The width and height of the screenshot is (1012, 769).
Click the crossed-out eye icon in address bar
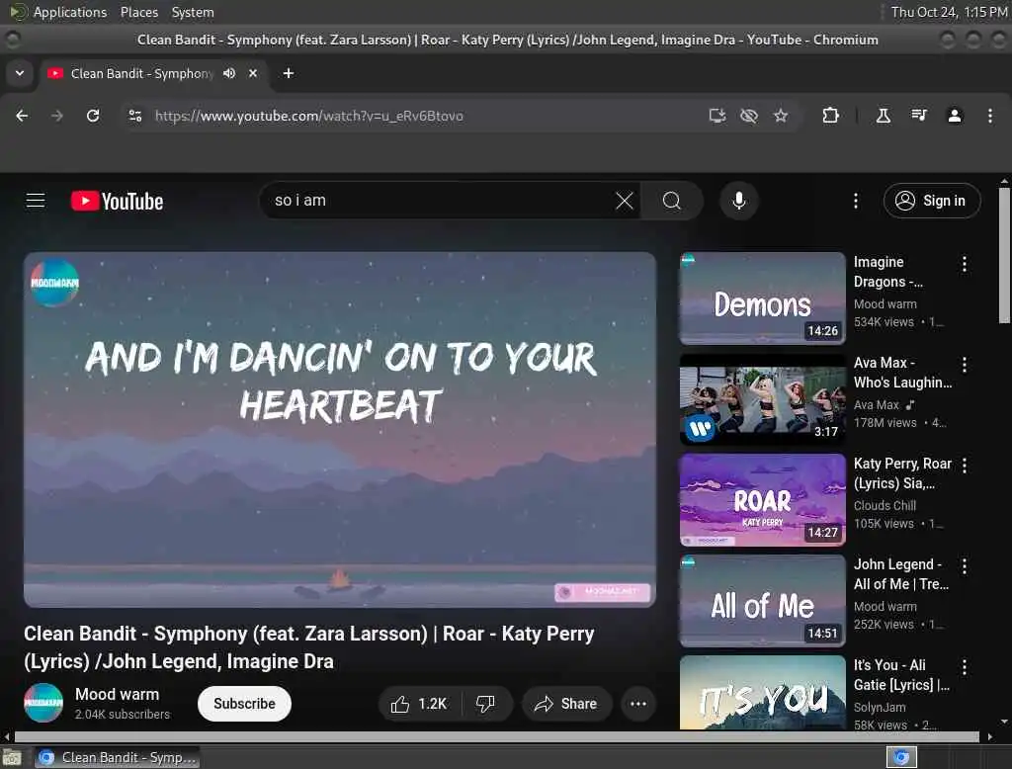tap(749, 116)
